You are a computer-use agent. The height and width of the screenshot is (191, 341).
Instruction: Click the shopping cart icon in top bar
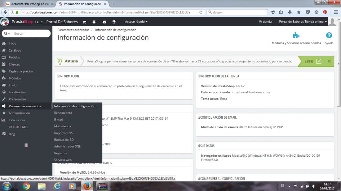[x=84, y=22]
